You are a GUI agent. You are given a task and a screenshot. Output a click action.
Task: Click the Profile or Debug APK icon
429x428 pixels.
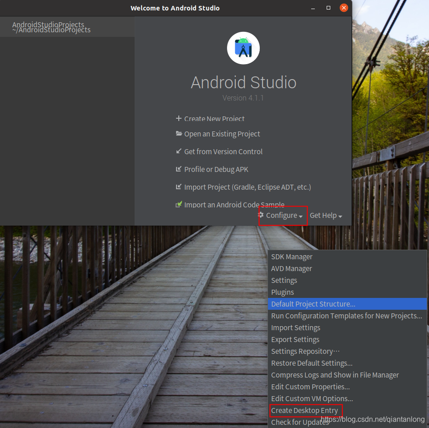(178, 169)
